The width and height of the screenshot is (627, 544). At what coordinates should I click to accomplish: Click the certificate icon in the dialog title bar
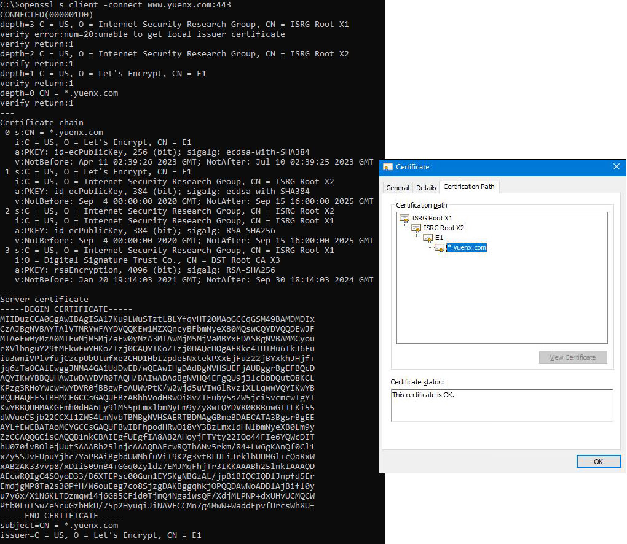[x=388, y=167]
